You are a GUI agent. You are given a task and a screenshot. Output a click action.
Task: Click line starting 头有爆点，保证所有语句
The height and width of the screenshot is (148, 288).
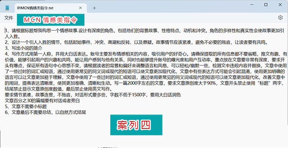pyautogui.click(x=146, y=66)
